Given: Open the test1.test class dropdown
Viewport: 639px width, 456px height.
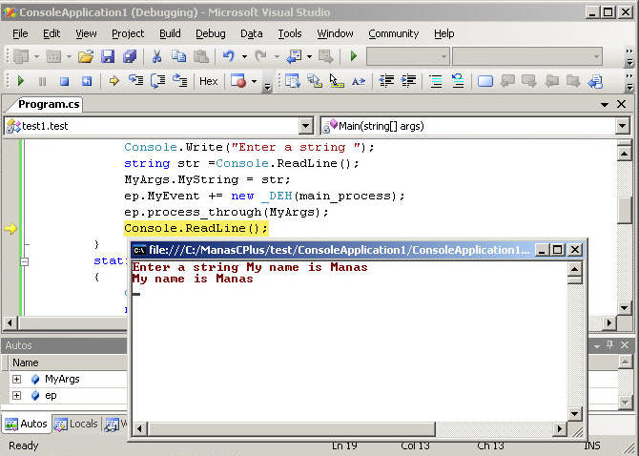Looking at the screenshot, I should pos(305,126).
